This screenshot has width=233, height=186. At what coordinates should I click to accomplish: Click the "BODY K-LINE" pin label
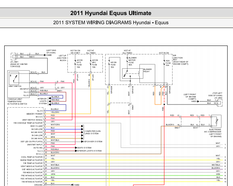tap(37, 126)
